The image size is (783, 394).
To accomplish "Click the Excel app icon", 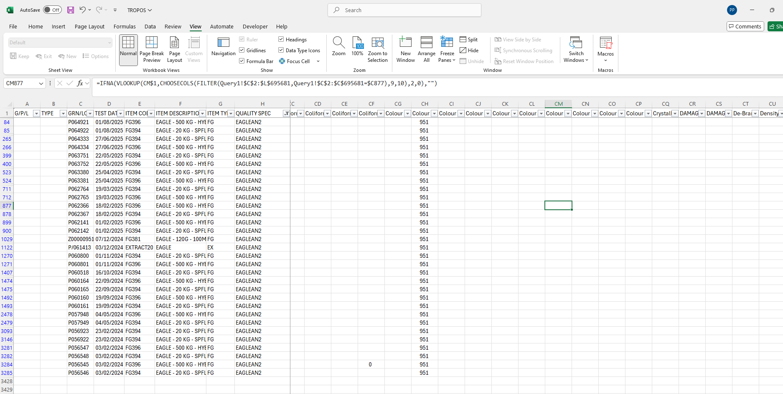I will tap(10, 10).
